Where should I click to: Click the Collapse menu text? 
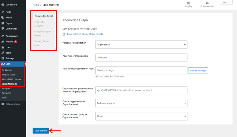click(13, 104)
